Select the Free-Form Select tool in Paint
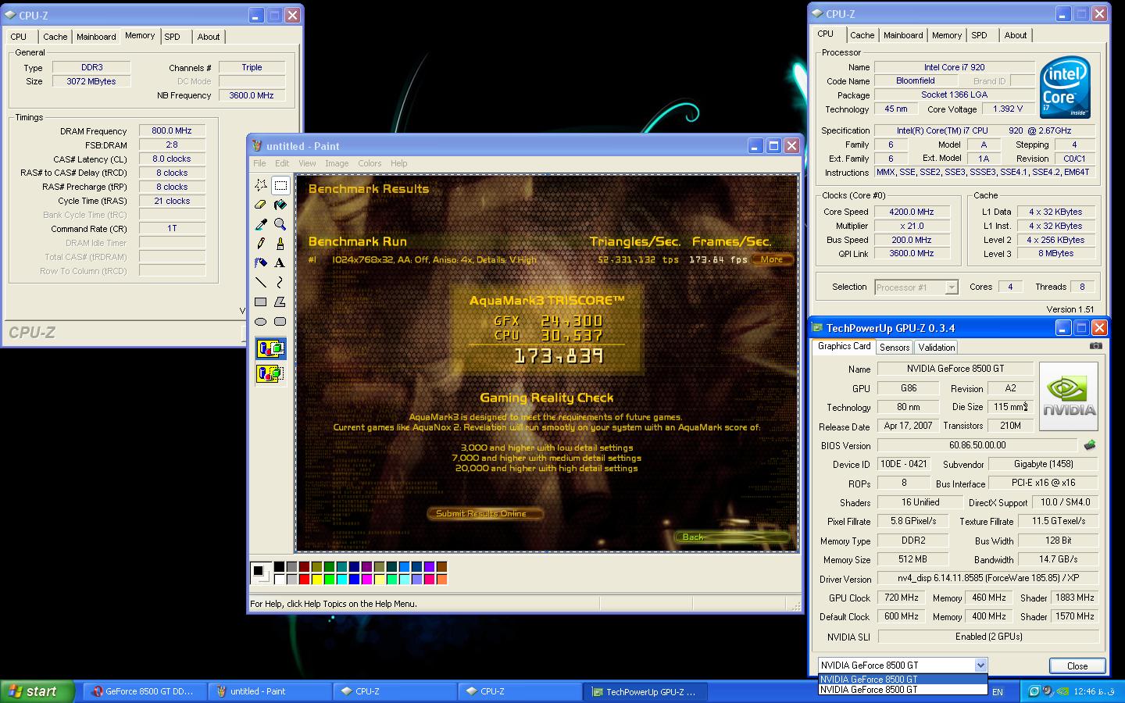Image resolution: width=1125 pixels, height=703 pixels. click(x=261, y=185)
